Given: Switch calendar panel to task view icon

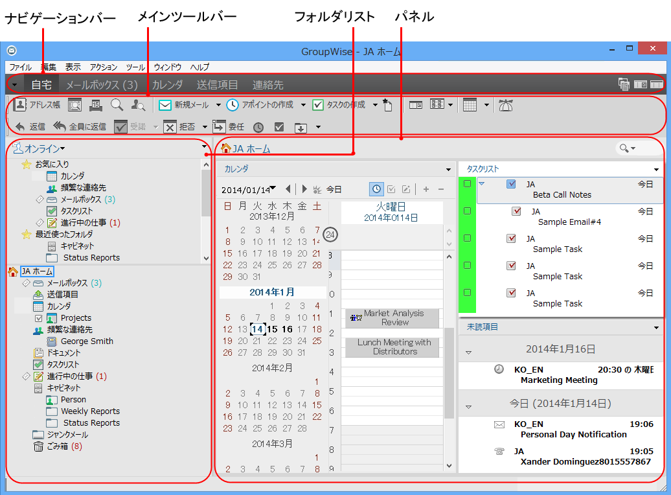Looking at the screenshot, I should 391,189.
